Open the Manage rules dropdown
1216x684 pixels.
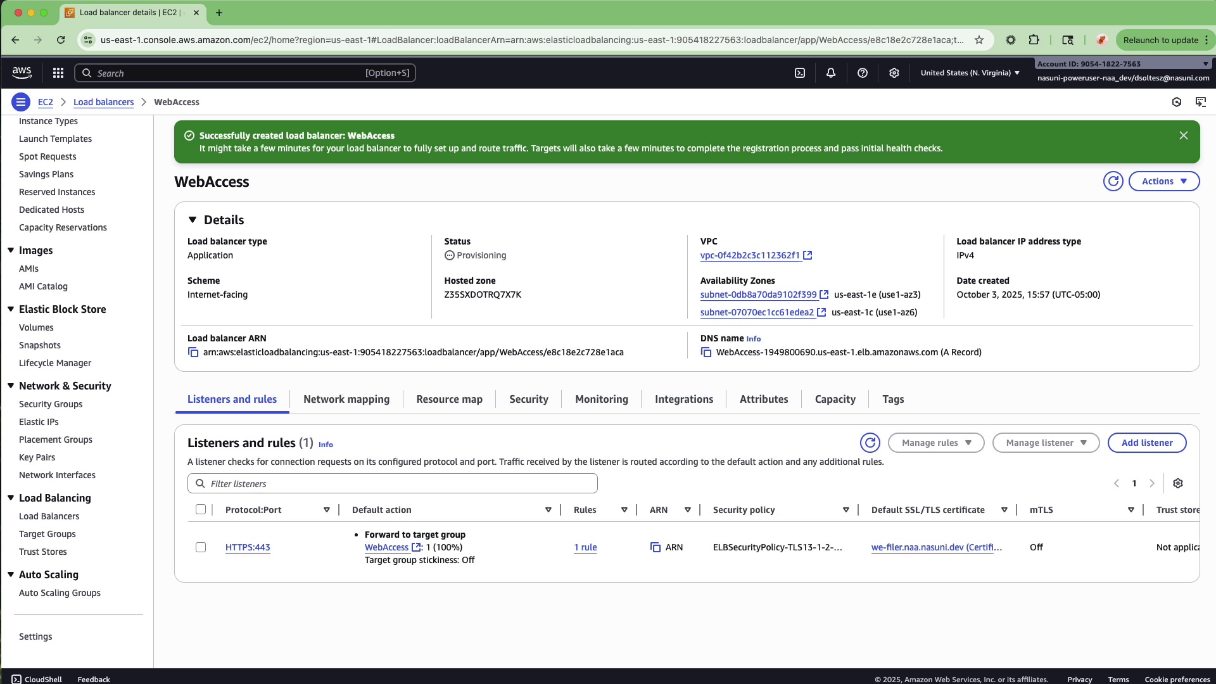pos(936,442)
